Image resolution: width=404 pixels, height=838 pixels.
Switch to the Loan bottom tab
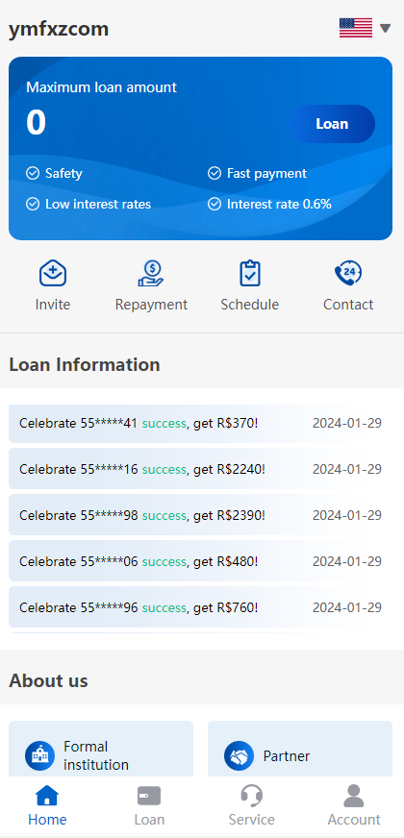pos(149,805)
